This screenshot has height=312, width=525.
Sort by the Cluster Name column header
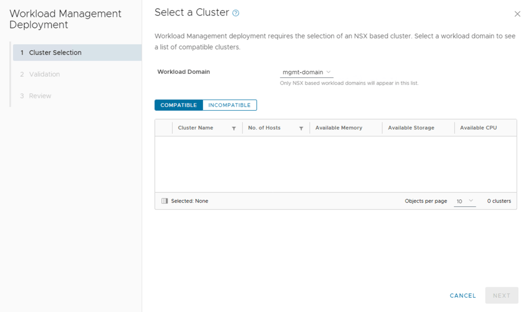[195, 128]
